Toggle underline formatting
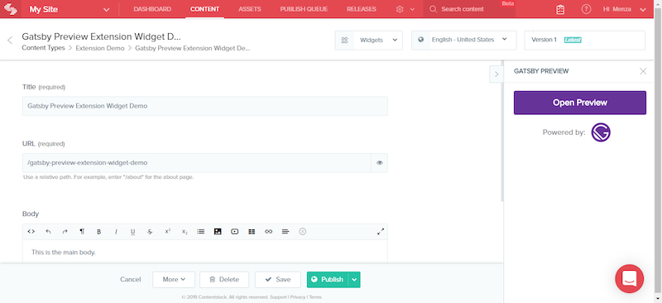 (132, 232)
